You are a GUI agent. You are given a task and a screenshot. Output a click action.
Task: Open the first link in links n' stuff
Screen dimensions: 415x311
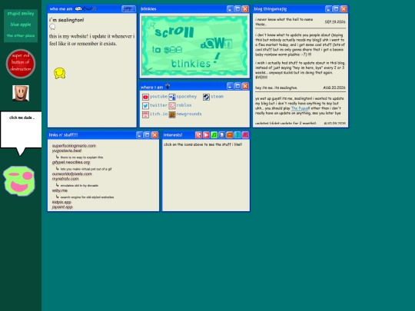74,146
